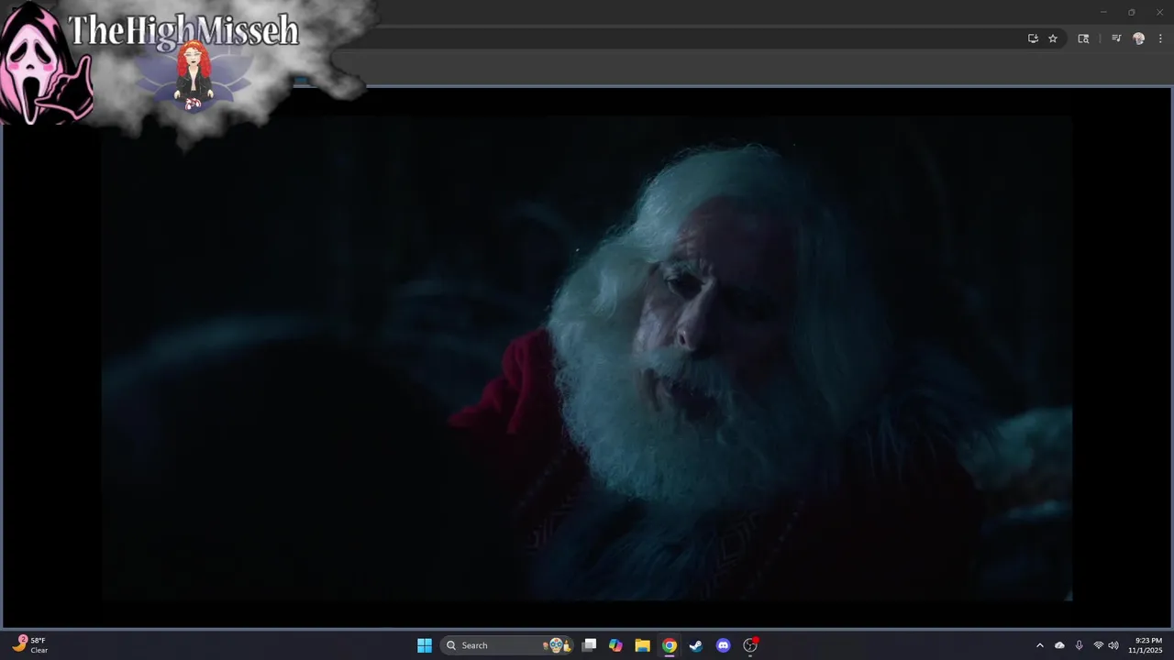Expand the hidden system tray icons chevron

click(x=1039, y=645)
